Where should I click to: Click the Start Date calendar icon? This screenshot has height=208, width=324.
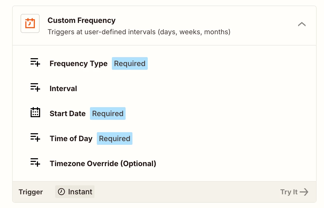(x=35, y=112)
